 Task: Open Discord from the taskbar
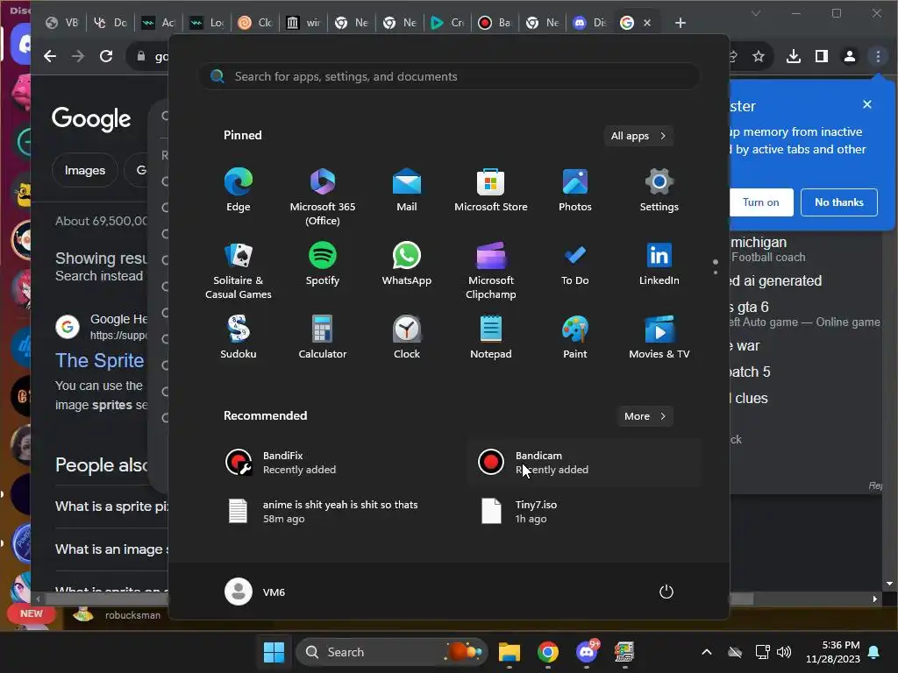tap(587, 652)
